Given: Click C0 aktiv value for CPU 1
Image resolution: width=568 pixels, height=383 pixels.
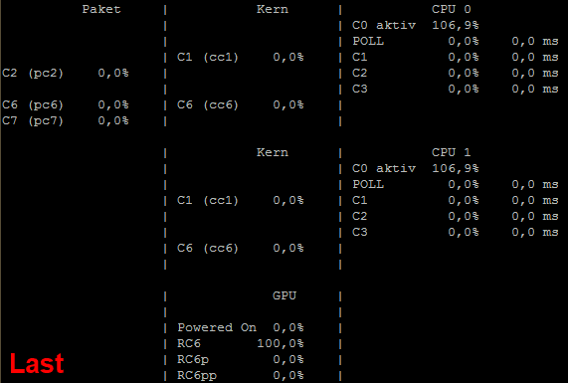Looking at the screenshot, I should point(456,168).
